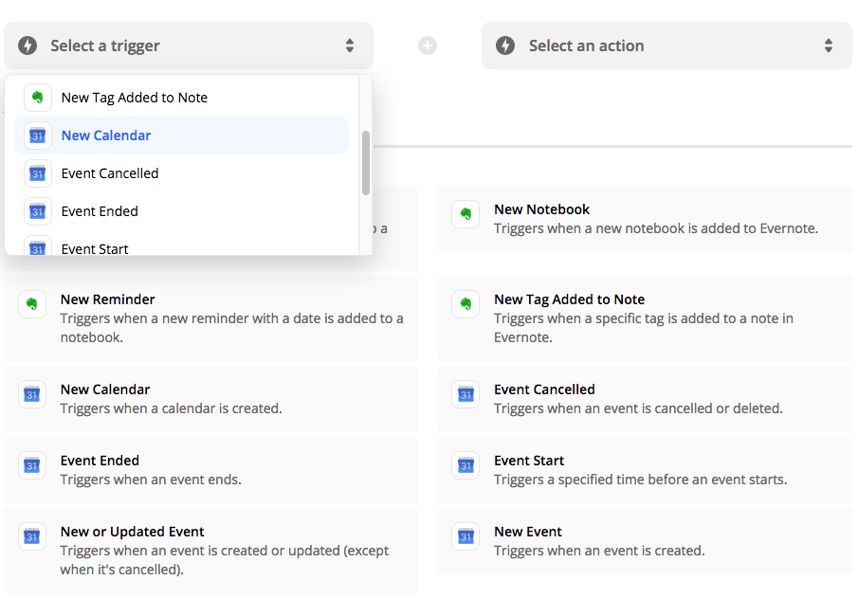
Task: Open the "Select an action" dropdown
Action: [666, 45]
